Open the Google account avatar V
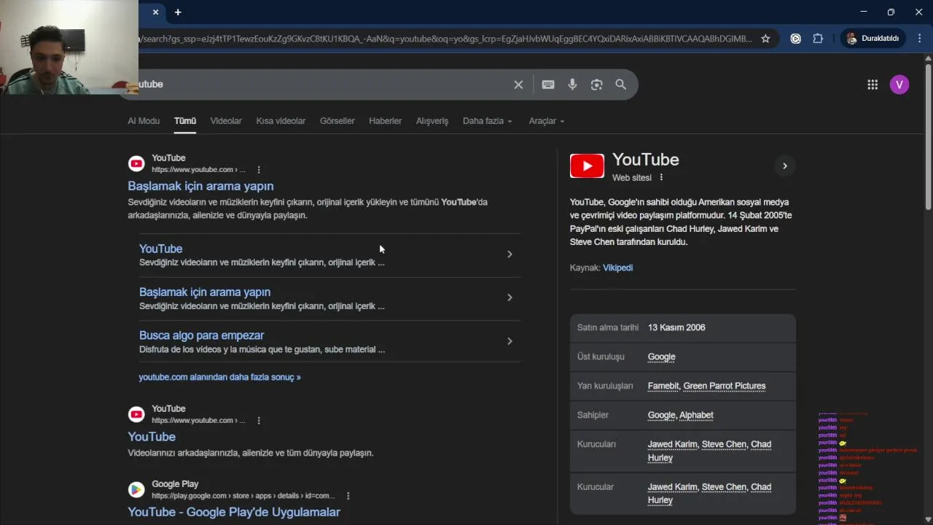 pyautogui.click(x=899, y=85)
